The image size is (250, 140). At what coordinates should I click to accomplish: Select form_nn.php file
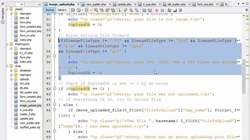[27, 35]
